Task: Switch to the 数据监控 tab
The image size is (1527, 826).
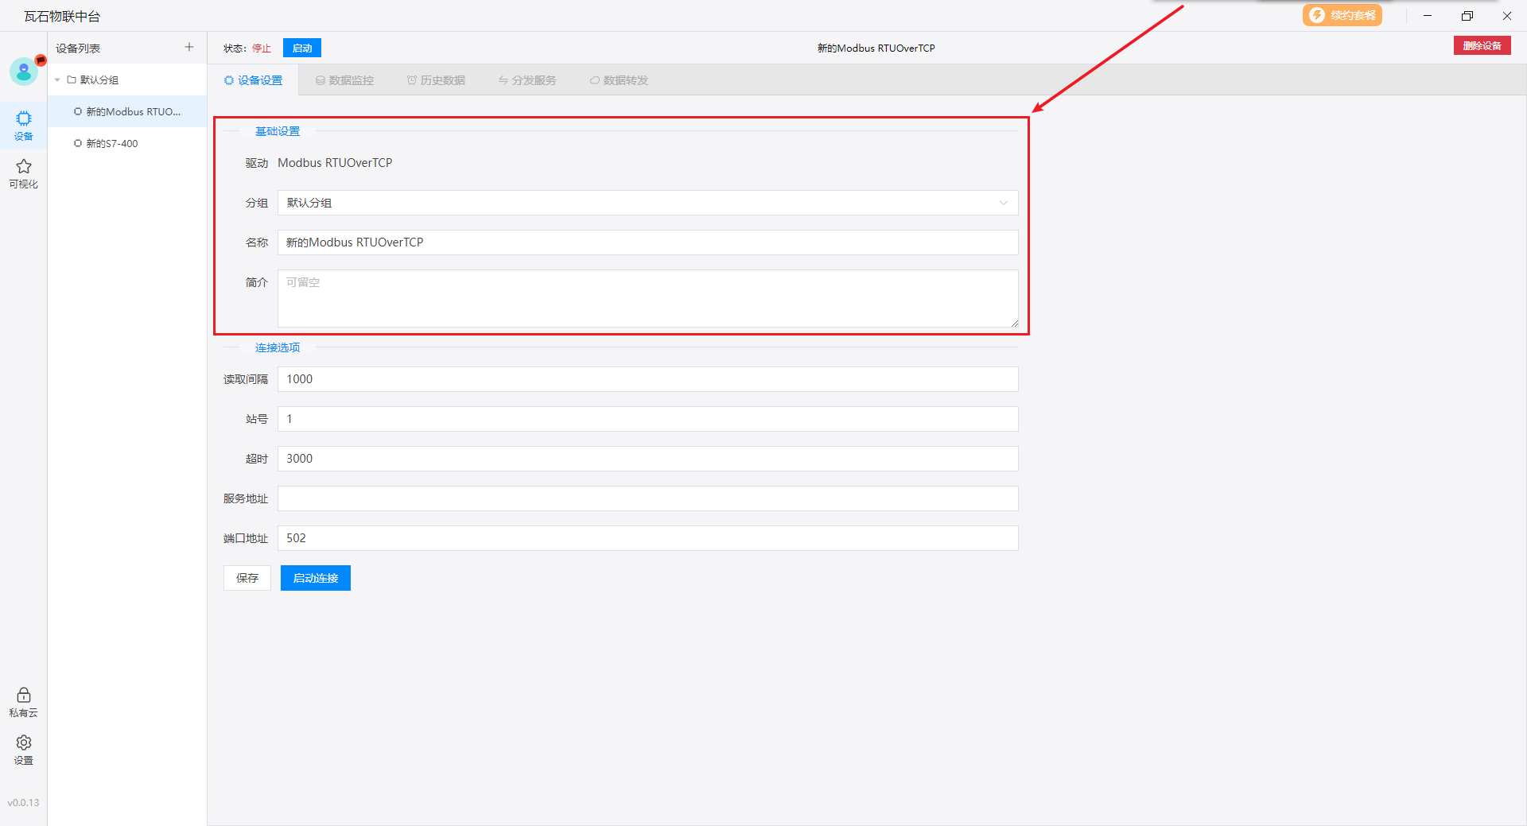Action: click(344, 80)
